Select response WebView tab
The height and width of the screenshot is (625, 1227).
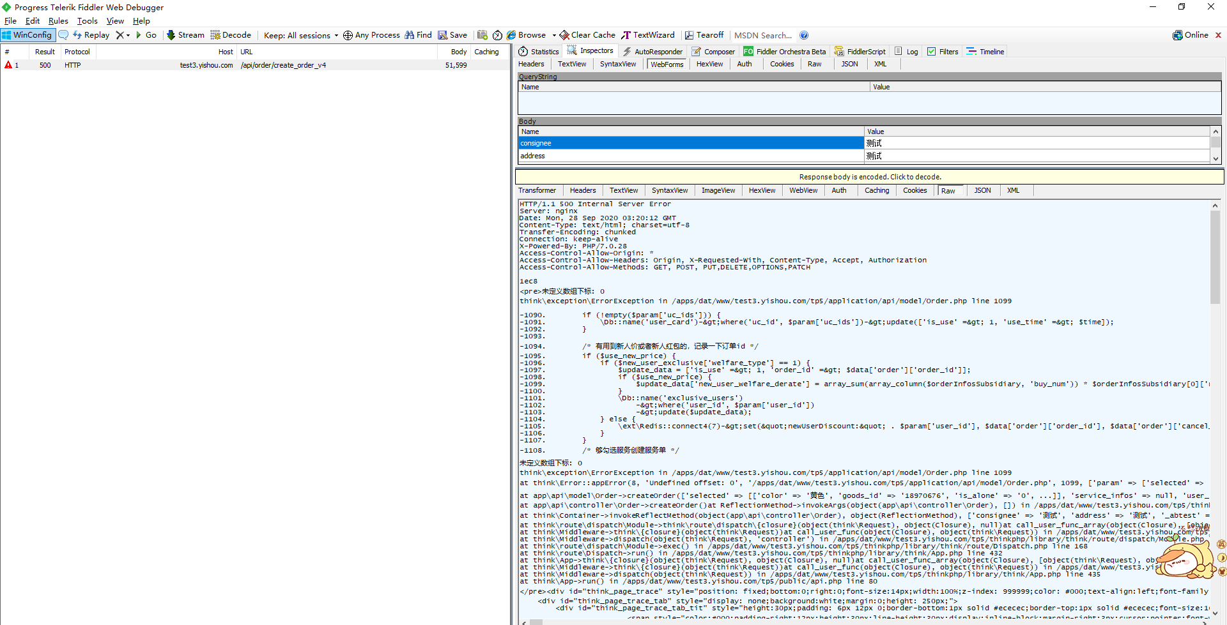click(803, 190)
